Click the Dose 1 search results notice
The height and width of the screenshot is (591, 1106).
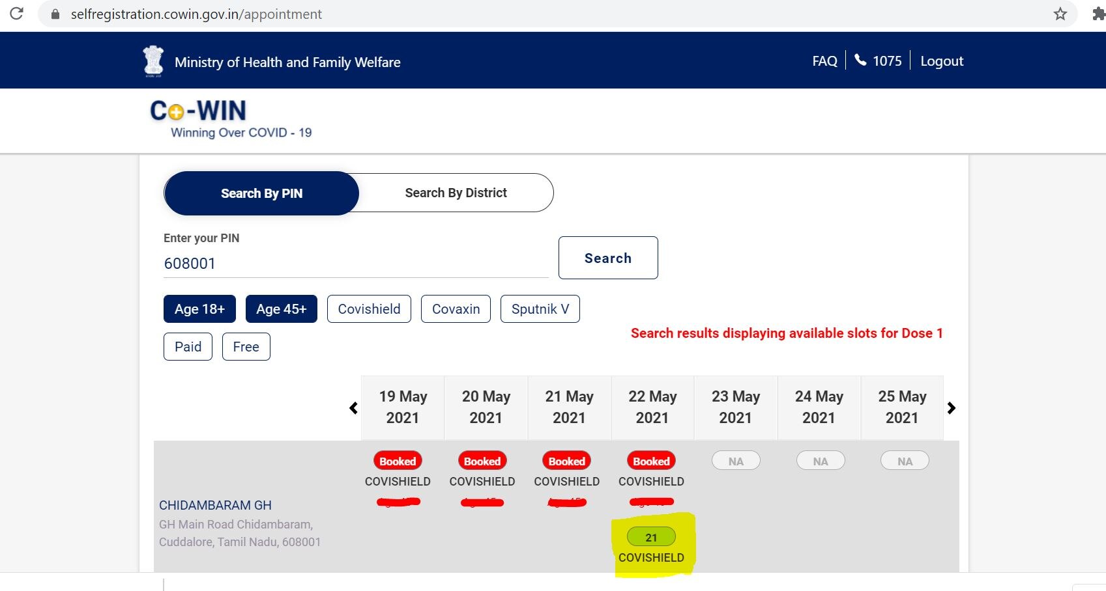tap(787, 333)
